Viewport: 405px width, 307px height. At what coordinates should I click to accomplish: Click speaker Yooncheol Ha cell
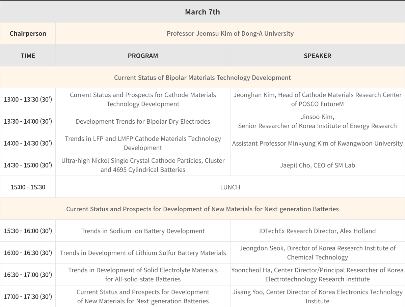317,275
